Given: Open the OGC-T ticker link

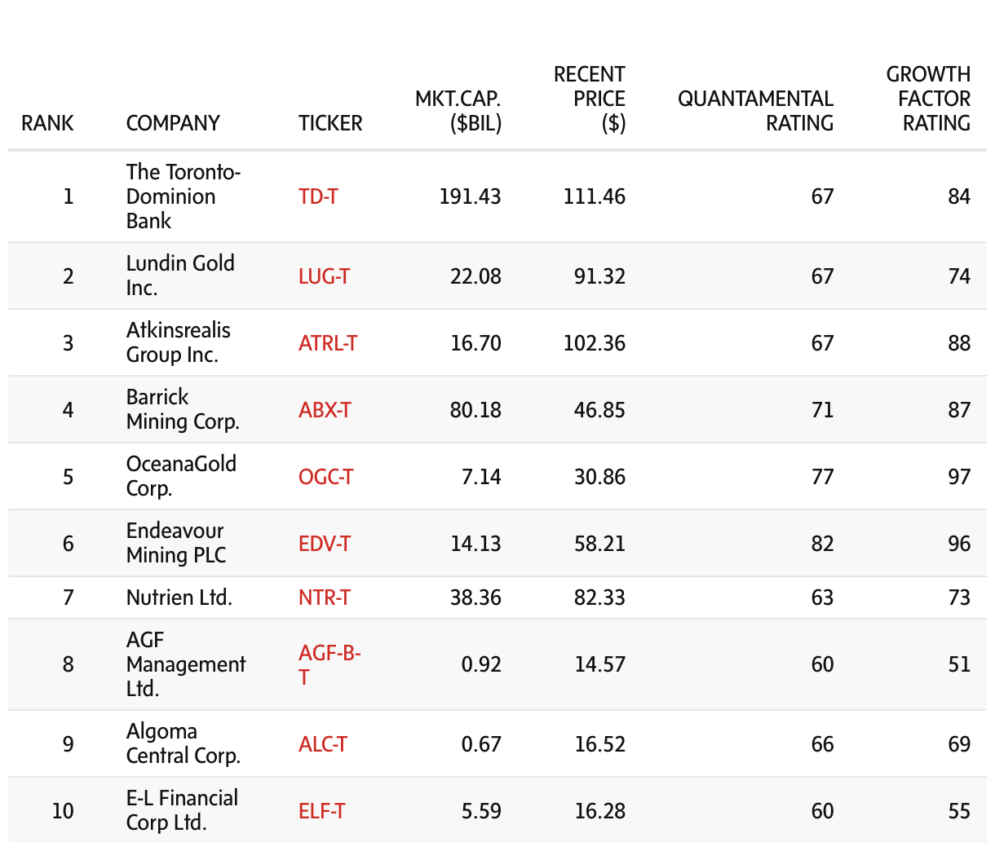Looking at the screenshot, I should pos(325,477).
